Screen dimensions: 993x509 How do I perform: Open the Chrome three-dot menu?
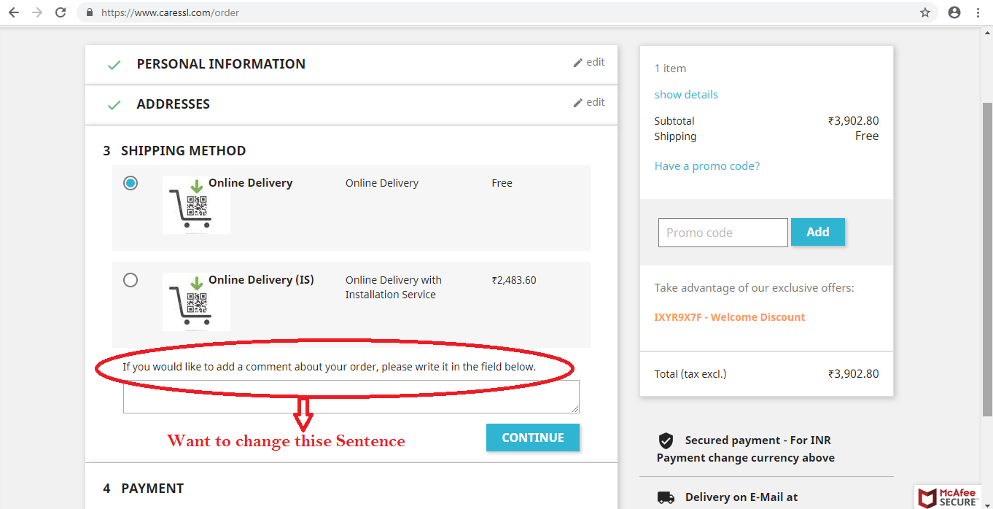[x=978, y=12]
